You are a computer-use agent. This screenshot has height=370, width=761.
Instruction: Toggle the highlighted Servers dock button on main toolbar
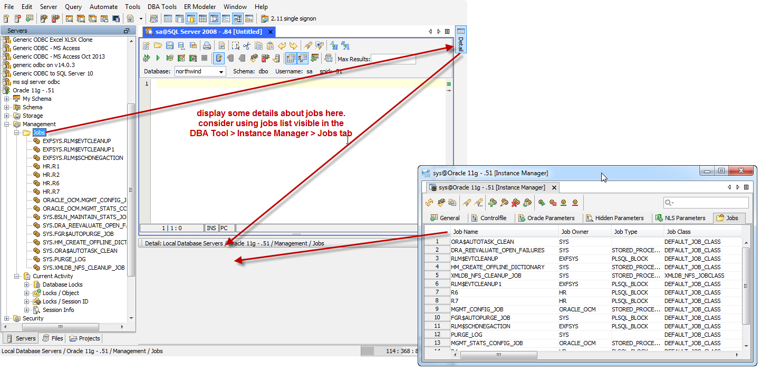(191, 18)
